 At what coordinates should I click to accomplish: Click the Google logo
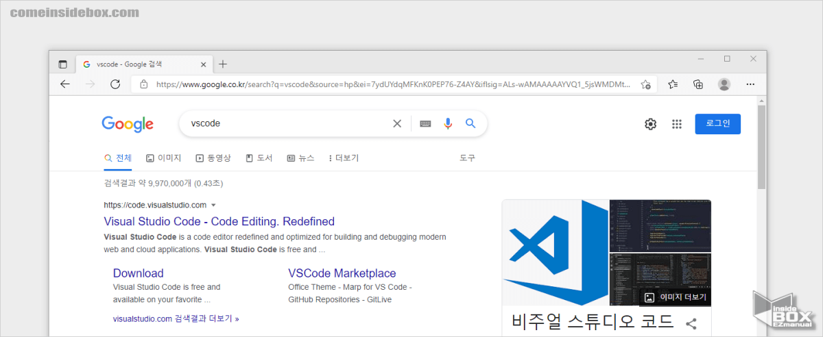click(x=128, y=124)
